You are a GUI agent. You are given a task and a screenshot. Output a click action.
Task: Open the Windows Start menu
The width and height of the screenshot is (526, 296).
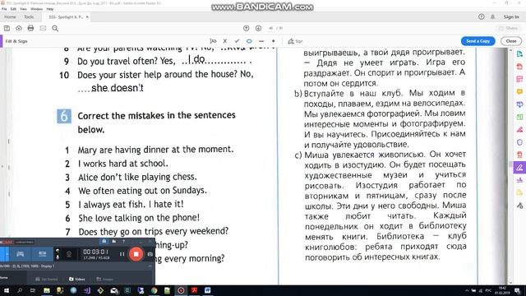(x=6, y=290)
